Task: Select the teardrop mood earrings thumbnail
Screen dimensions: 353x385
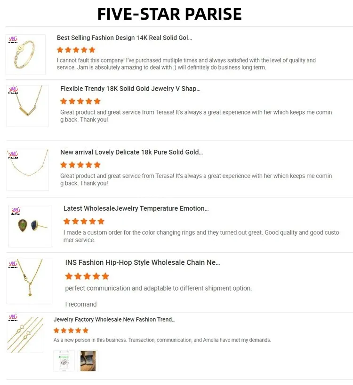Action: (x=30, y=226)
